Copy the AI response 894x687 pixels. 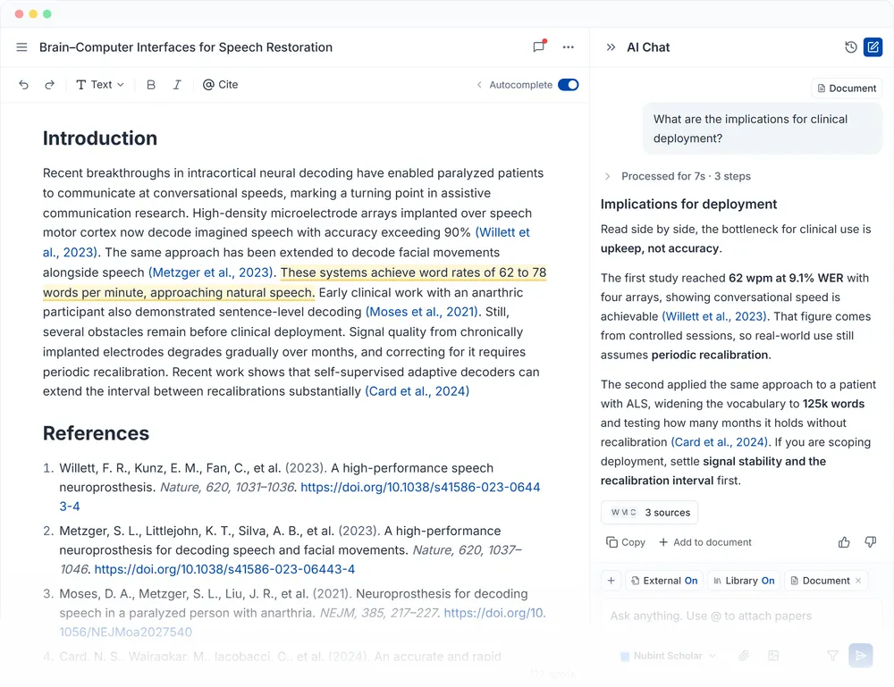pos(626,542)
